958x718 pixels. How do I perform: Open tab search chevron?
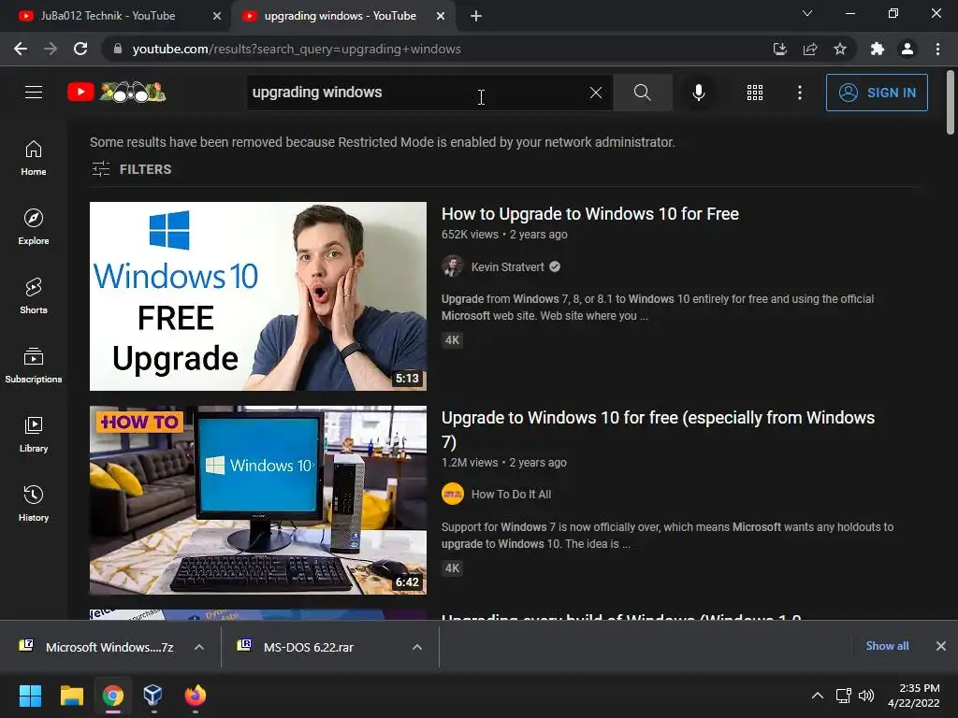[807, 13]
